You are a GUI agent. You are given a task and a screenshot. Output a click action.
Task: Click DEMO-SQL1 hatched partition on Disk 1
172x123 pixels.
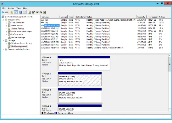click(x=80, y=79)
